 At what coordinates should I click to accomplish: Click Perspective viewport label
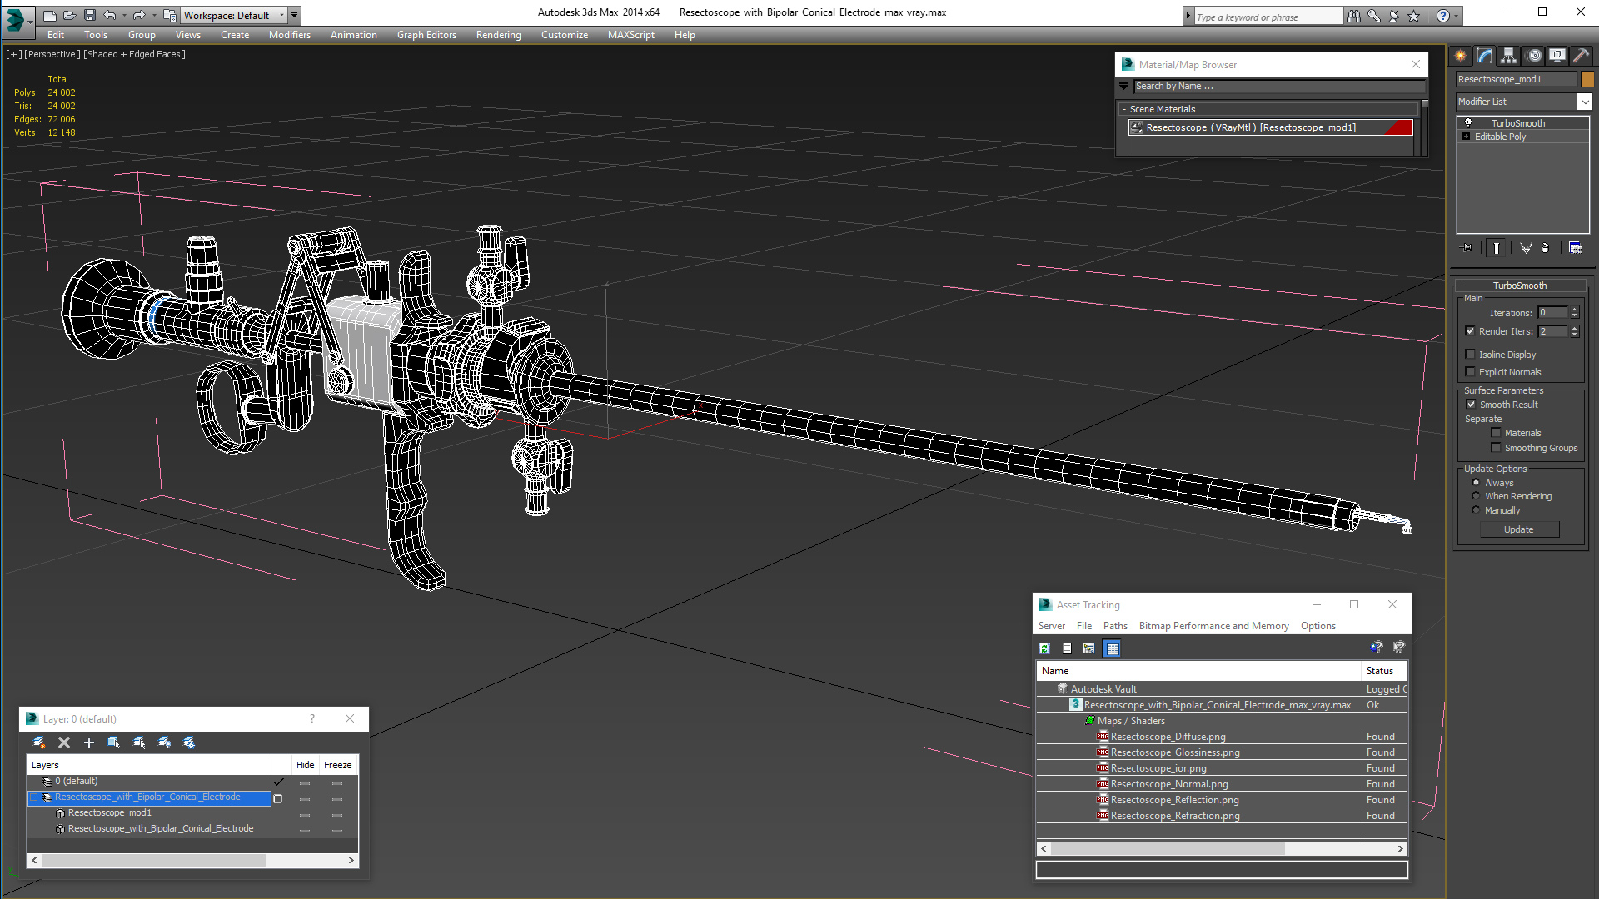(x=52, y=54)
